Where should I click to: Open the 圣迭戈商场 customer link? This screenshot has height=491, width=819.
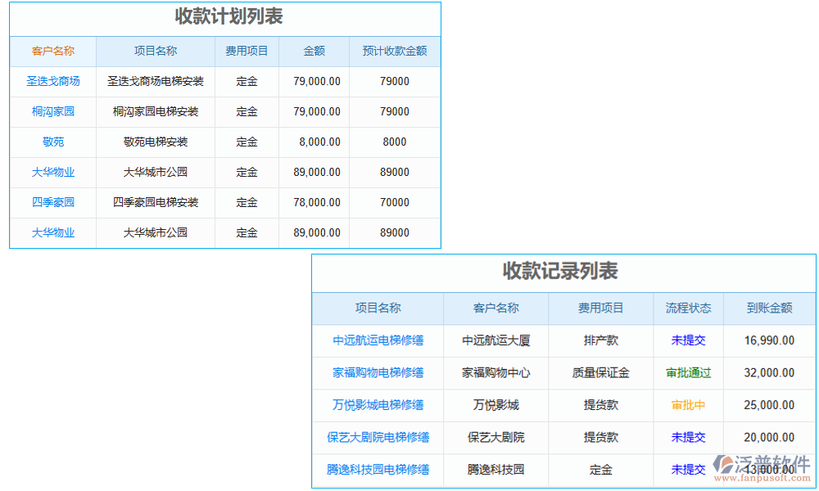pyautogui.click(x=52, y=81)
